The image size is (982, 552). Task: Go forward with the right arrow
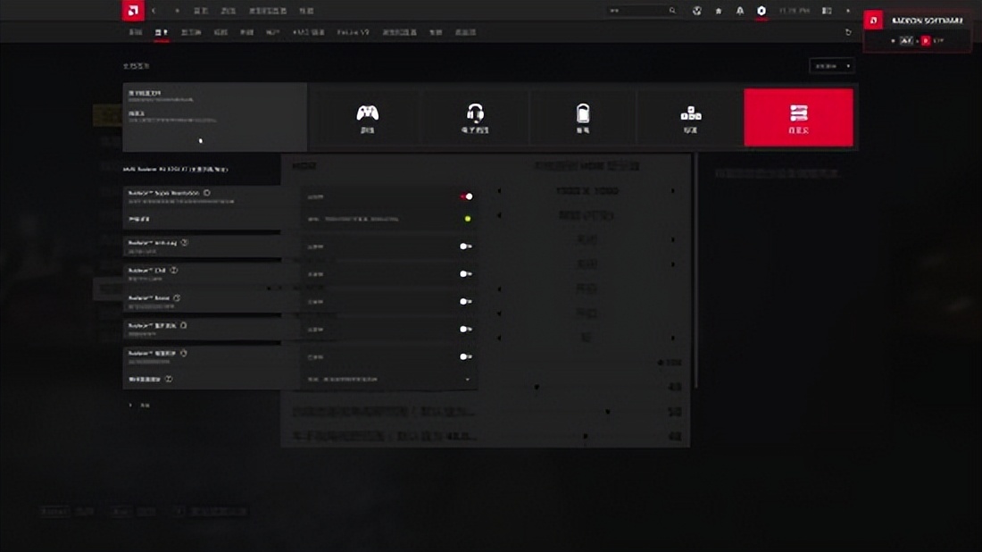[178, 11]
